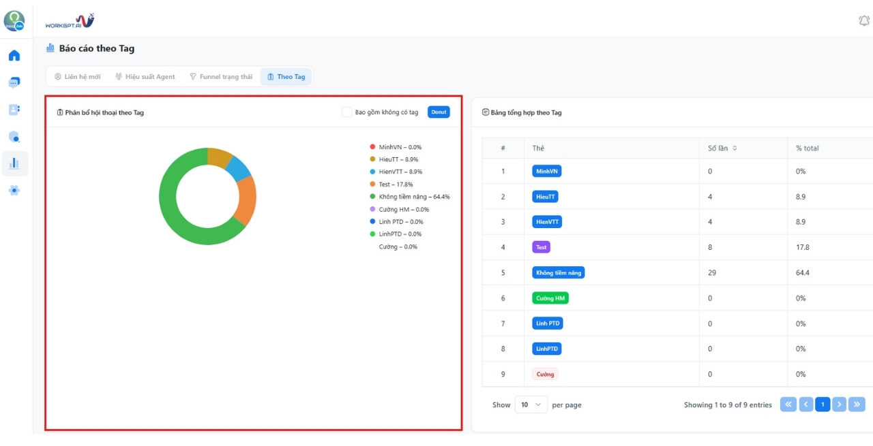
Task: Go to the last page of table
Action: click(x=857, y=404)
